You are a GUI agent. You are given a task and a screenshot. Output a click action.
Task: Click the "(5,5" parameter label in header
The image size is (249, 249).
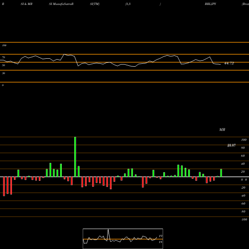[128, 4]
